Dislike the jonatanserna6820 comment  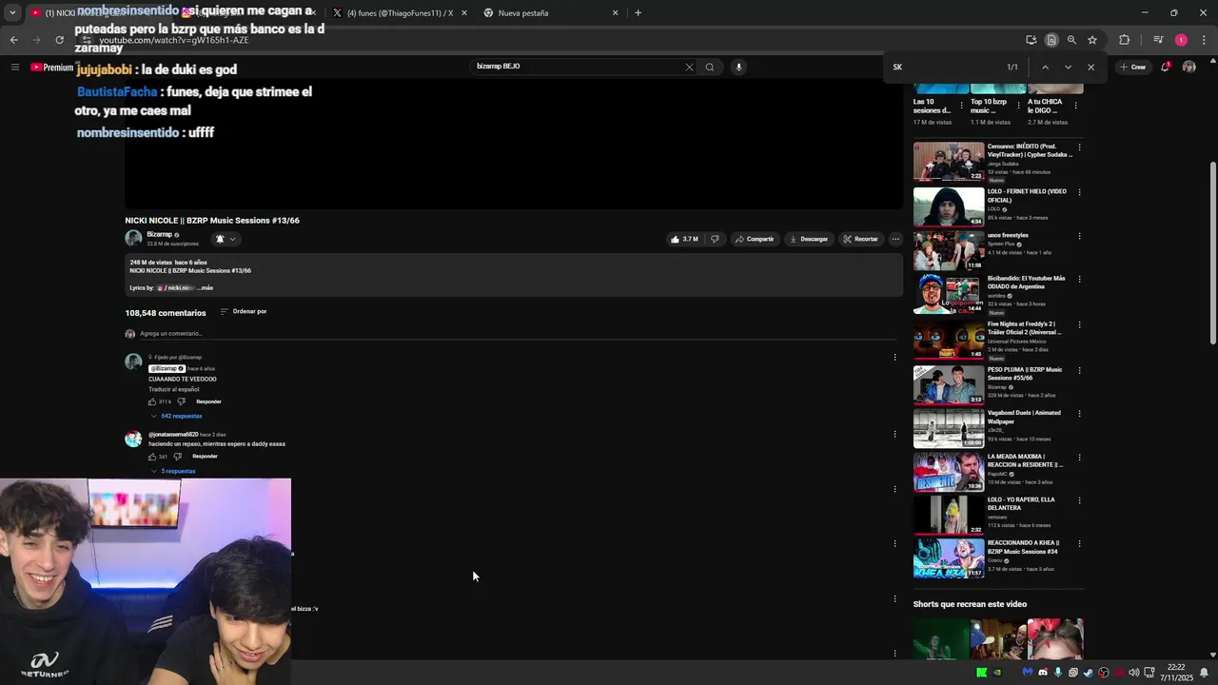click(177, 457)
